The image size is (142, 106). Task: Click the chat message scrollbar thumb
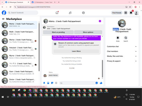point(102,69)
